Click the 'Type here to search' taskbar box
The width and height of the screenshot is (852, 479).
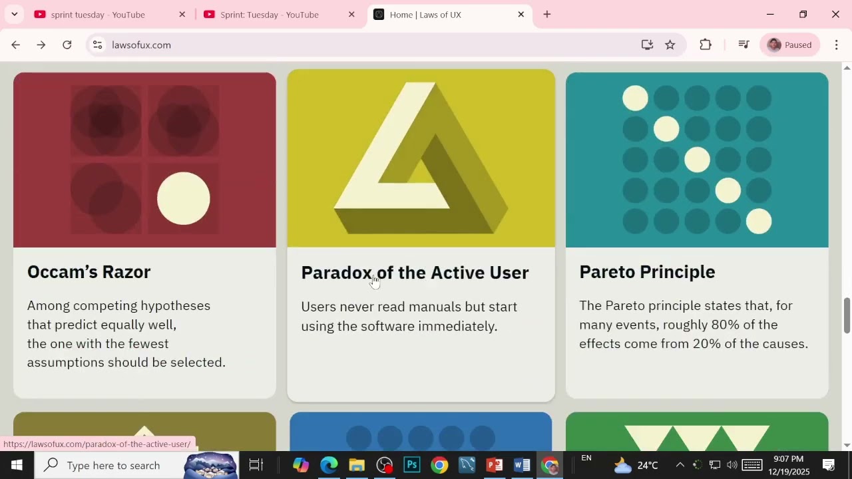click(136, 465)
